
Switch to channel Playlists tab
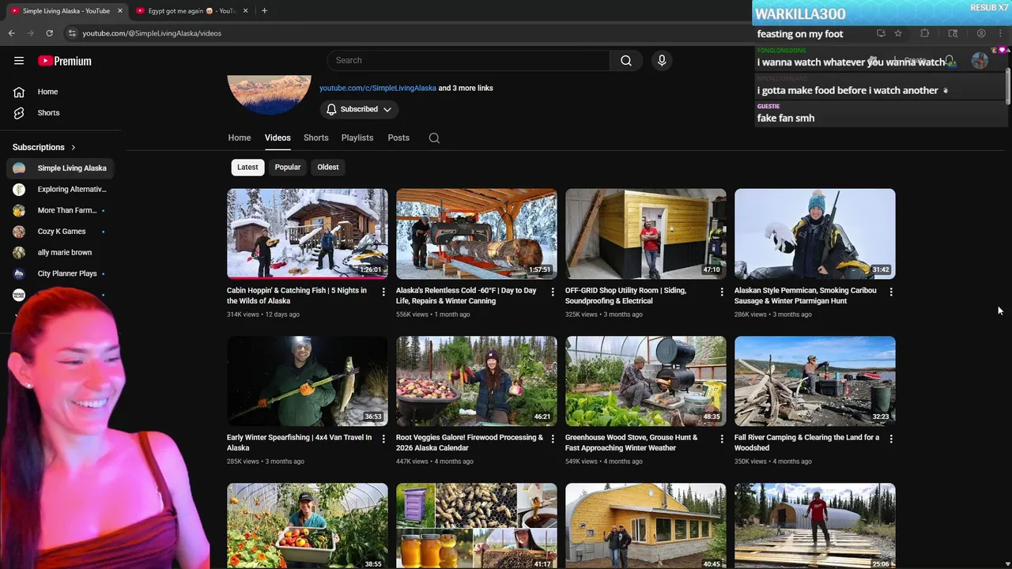click(x=357, y=138)
